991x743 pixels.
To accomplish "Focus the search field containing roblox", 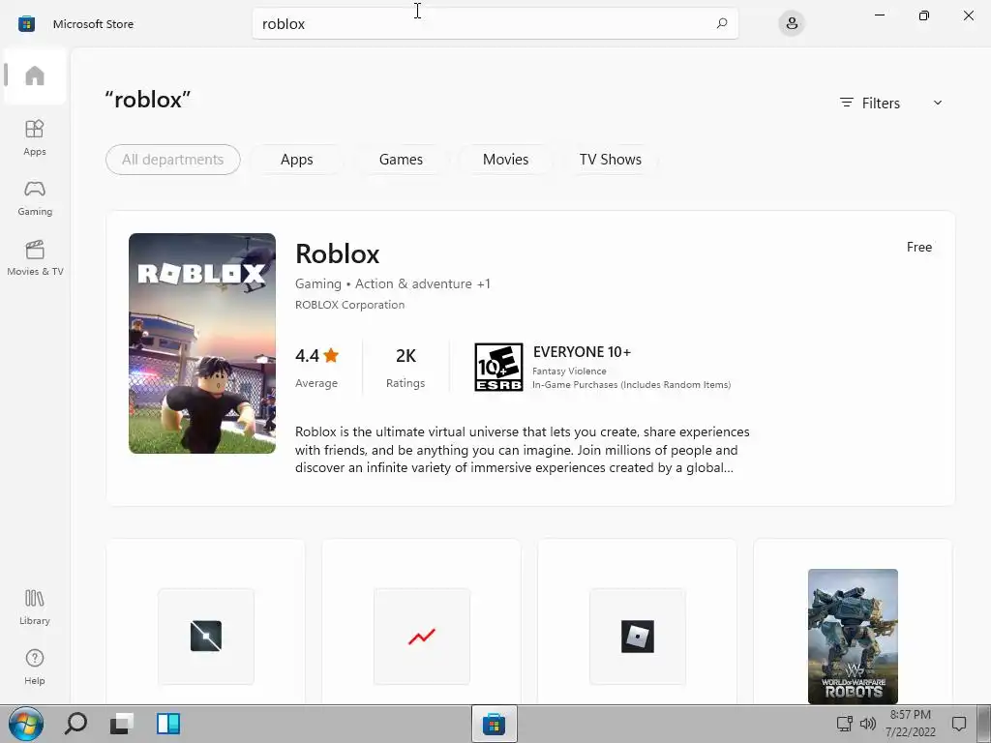I will [x=495, y=24].
